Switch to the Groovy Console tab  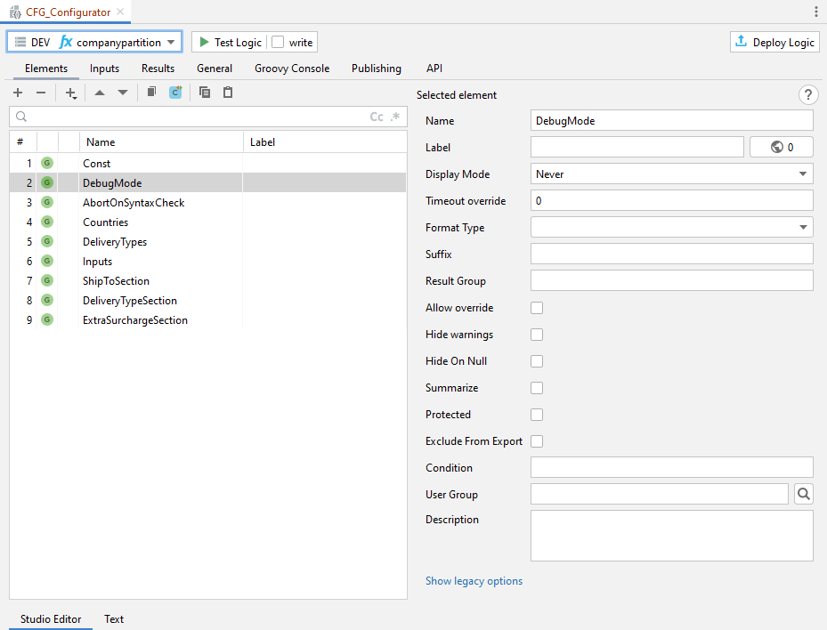[x=291, y=69]
